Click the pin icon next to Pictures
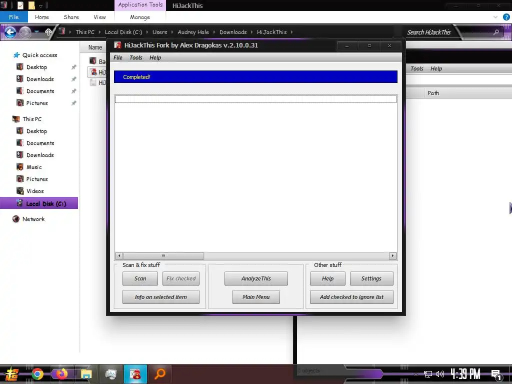The width and height of the screenshot is (512, 384). pyautogui.click(x=74, y=103)
